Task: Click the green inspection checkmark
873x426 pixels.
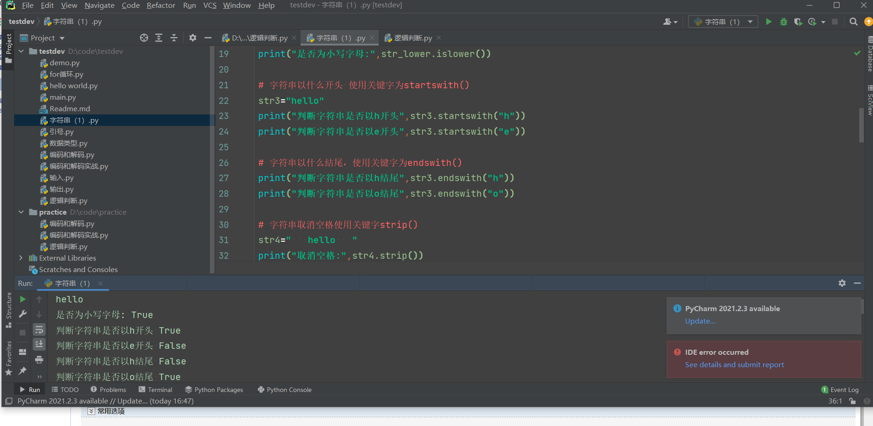Action: tap(857, 53)
